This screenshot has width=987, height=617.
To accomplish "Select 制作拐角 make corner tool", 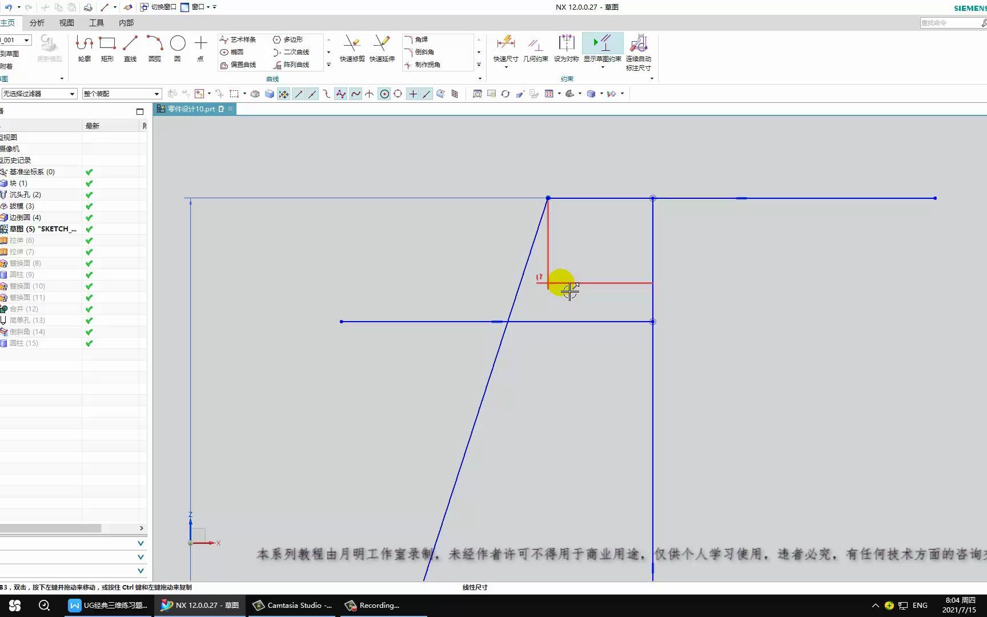I will 423,65.
